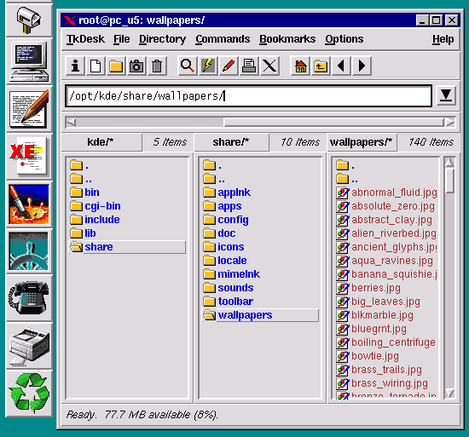
Task: Select the doc folder
Action: point(219,233)
